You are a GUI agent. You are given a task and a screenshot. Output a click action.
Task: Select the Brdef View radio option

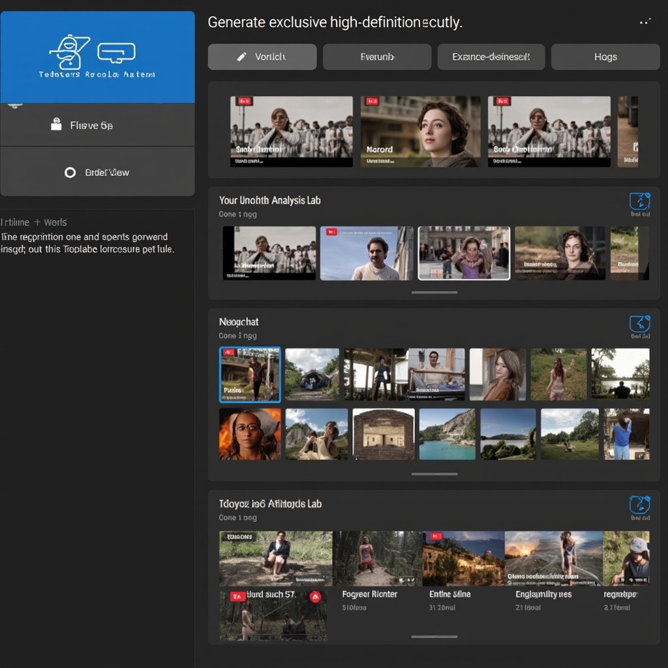click(x=70, y=173)
